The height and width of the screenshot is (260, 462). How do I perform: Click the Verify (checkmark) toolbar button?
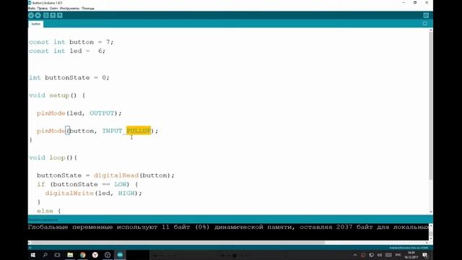[31, 15]
